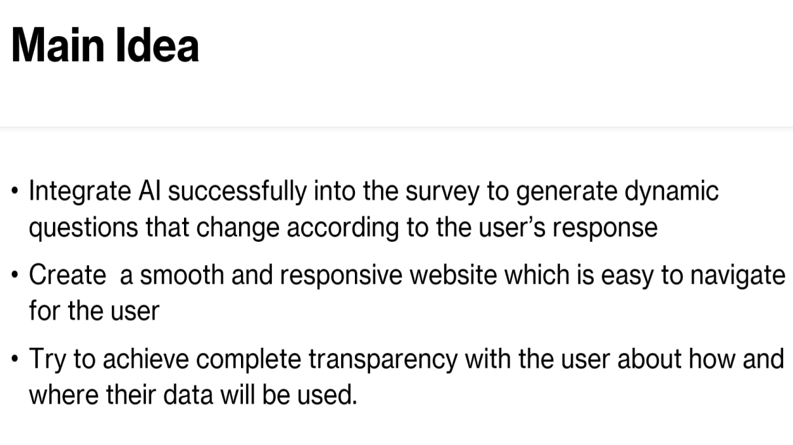Click the "where their data will be used" line

pos(193,395)
